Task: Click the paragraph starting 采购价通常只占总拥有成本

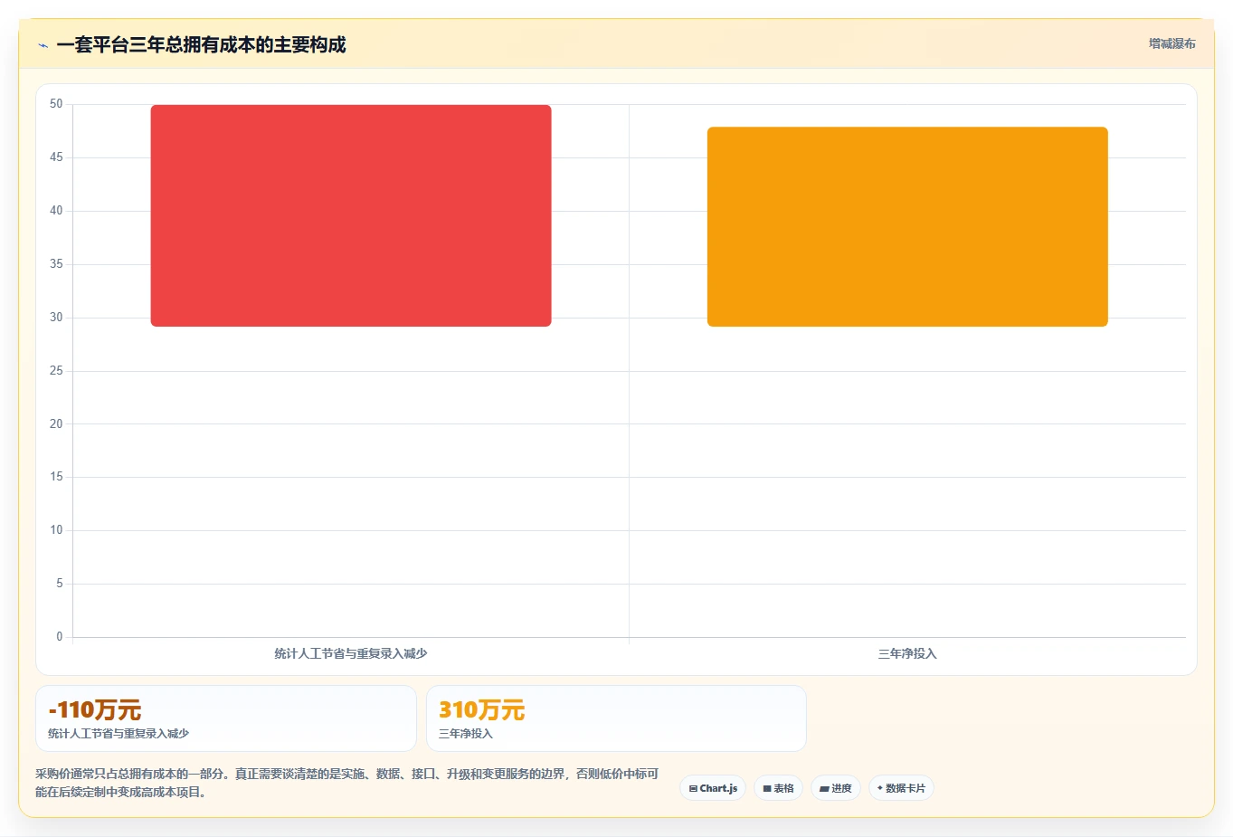Action: (x=347, y=783)
